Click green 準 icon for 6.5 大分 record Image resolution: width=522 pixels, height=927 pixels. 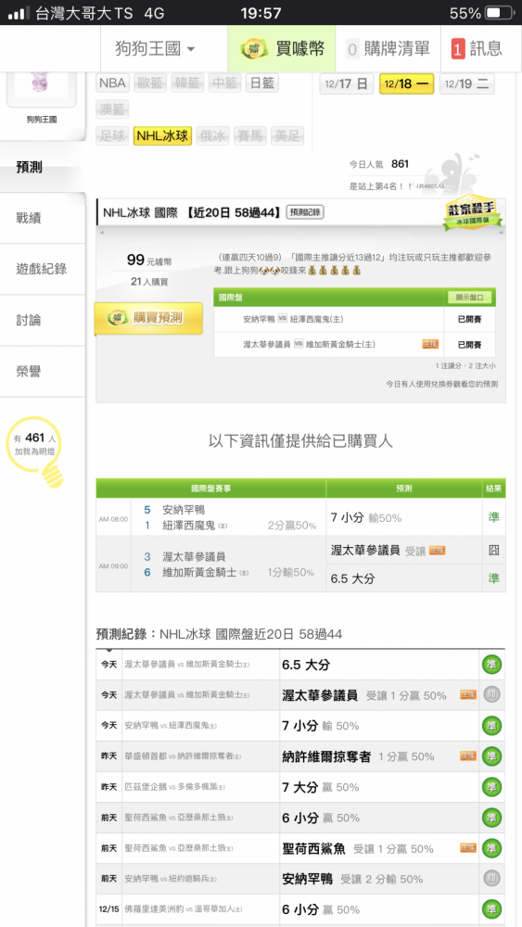pos(491,665)
